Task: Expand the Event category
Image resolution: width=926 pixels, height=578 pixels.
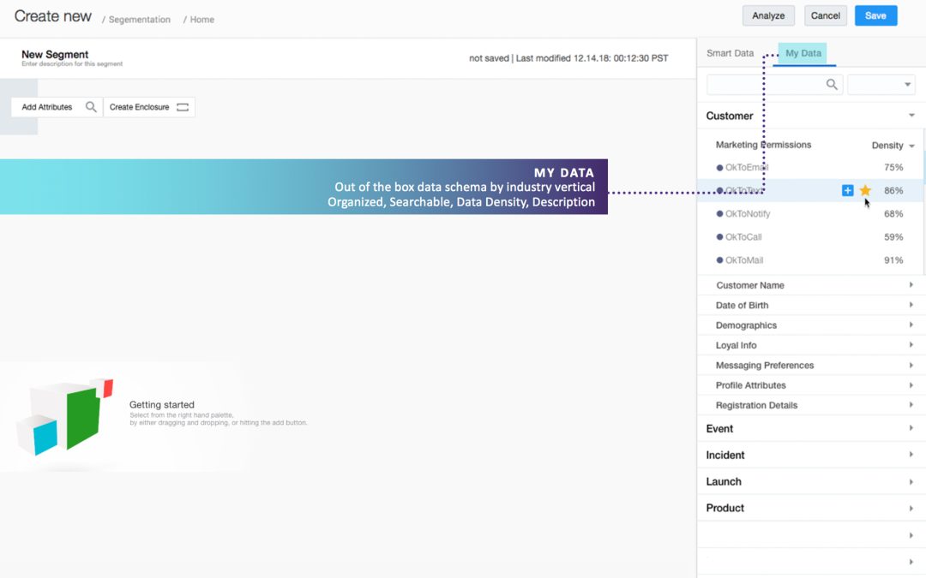Action: pyautogui.click(x=809, y=429)
